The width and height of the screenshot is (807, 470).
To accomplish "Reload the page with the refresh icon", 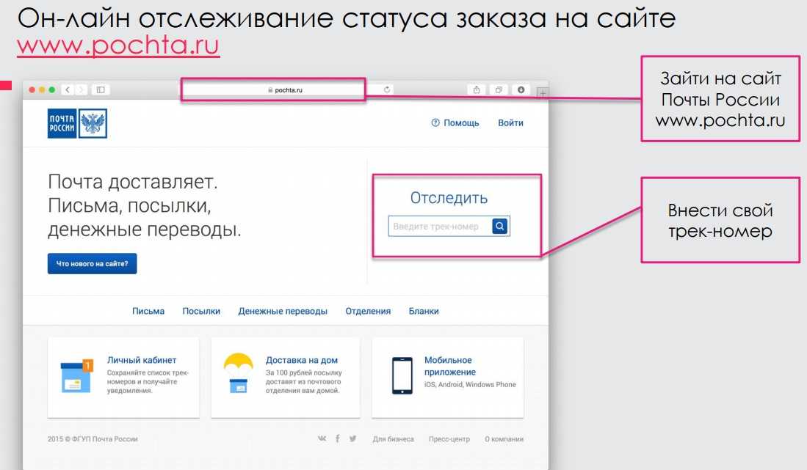I will coord(387,89).
